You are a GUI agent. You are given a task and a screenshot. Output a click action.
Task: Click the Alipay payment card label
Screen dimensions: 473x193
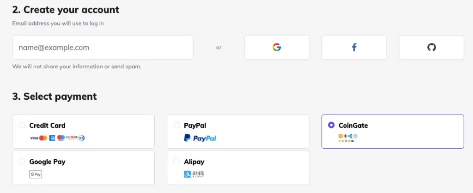(x=194, y=162)
